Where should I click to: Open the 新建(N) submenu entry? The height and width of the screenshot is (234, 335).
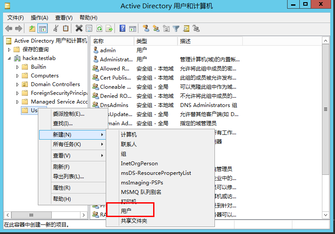(72, 135)
